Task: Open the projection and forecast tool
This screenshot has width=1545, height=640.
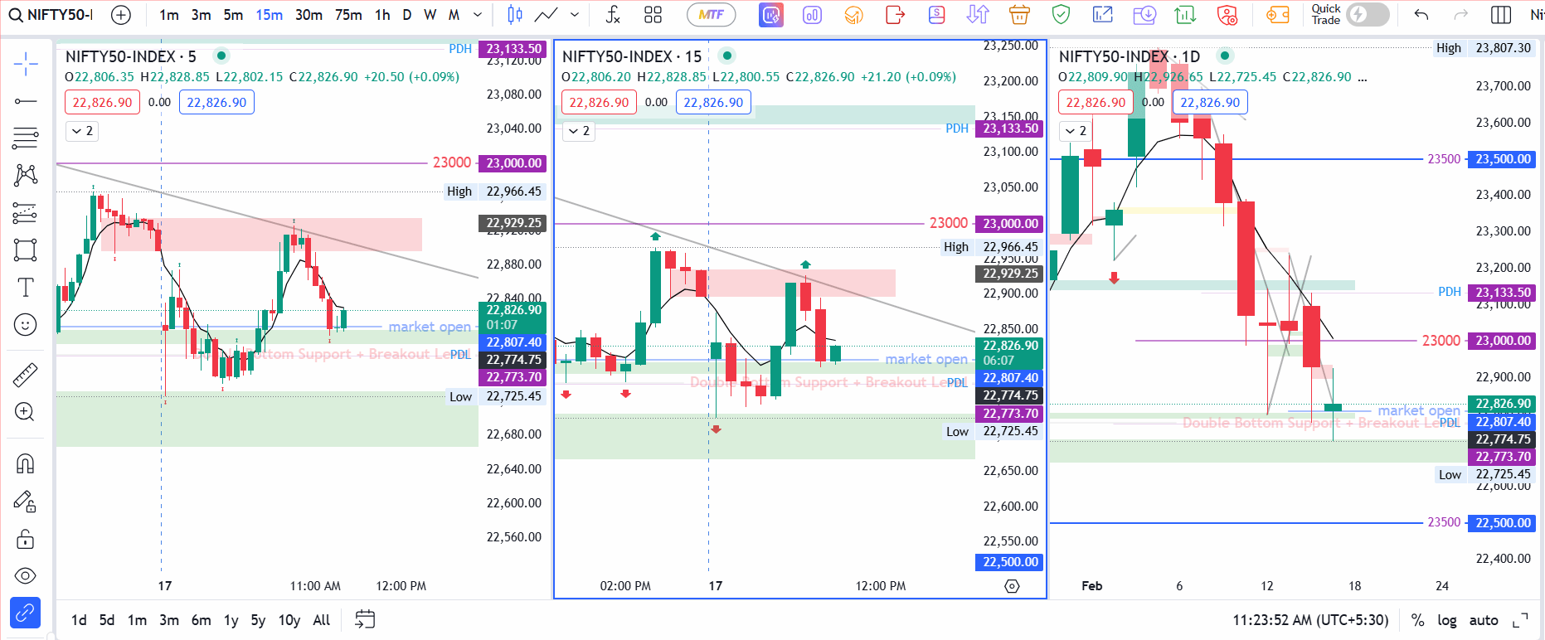Action: 26,213
